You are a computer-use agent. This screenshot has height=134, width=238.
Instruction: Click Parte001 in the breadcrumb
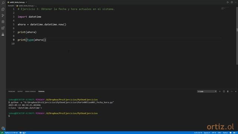(x=11, y=6)
